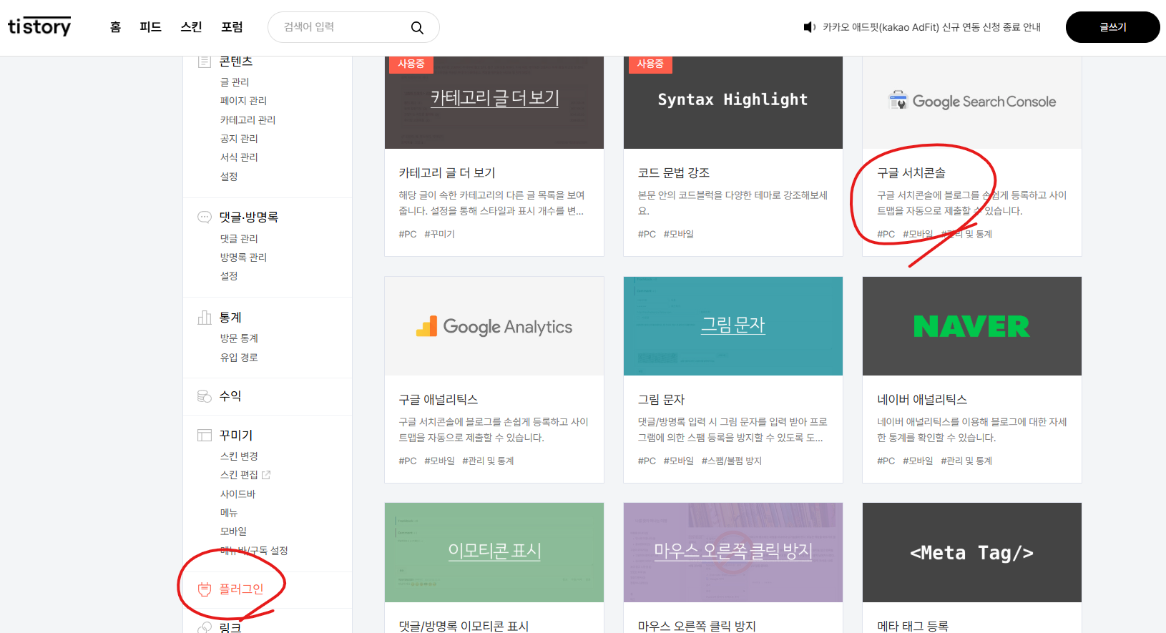The image size is (1166, 633).
Task: Click the 꾸미기 layout icon
Action: click(205, 435)
